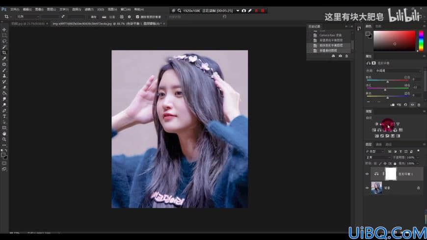Toggle visibility of Color Balance 1 layer
This screenshot has height=240, width=427.
point(367,174)
